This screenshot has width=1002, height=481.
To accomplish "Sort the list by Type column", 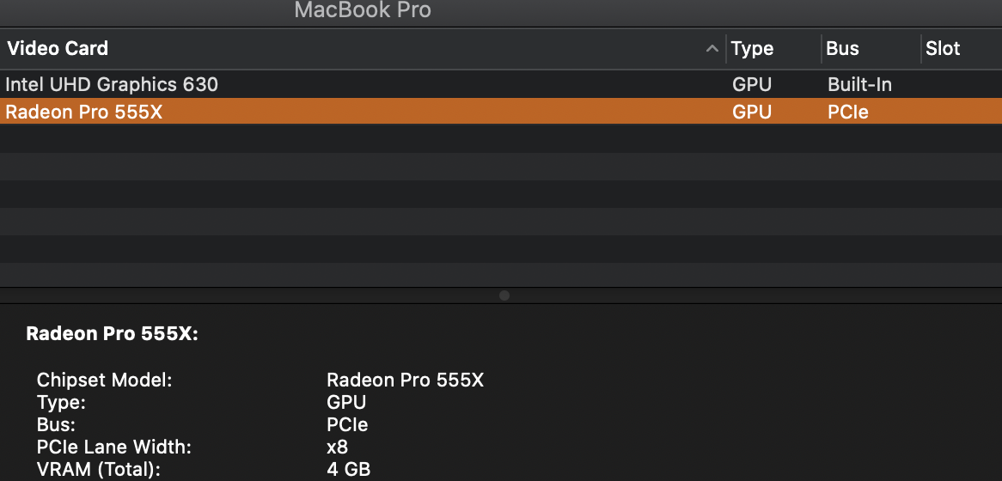I will (x=752, y=49).
